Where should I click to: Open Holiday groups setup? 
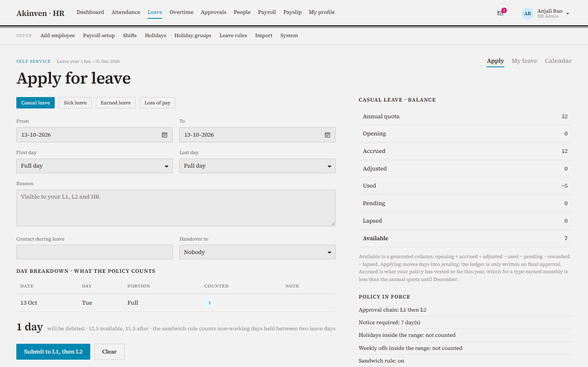[x=193, y=35]
